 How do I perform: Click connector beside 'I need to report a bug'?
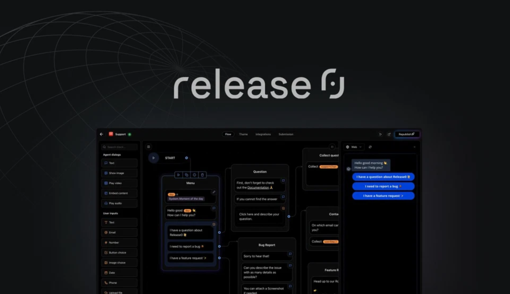click(x=219, y=247)
